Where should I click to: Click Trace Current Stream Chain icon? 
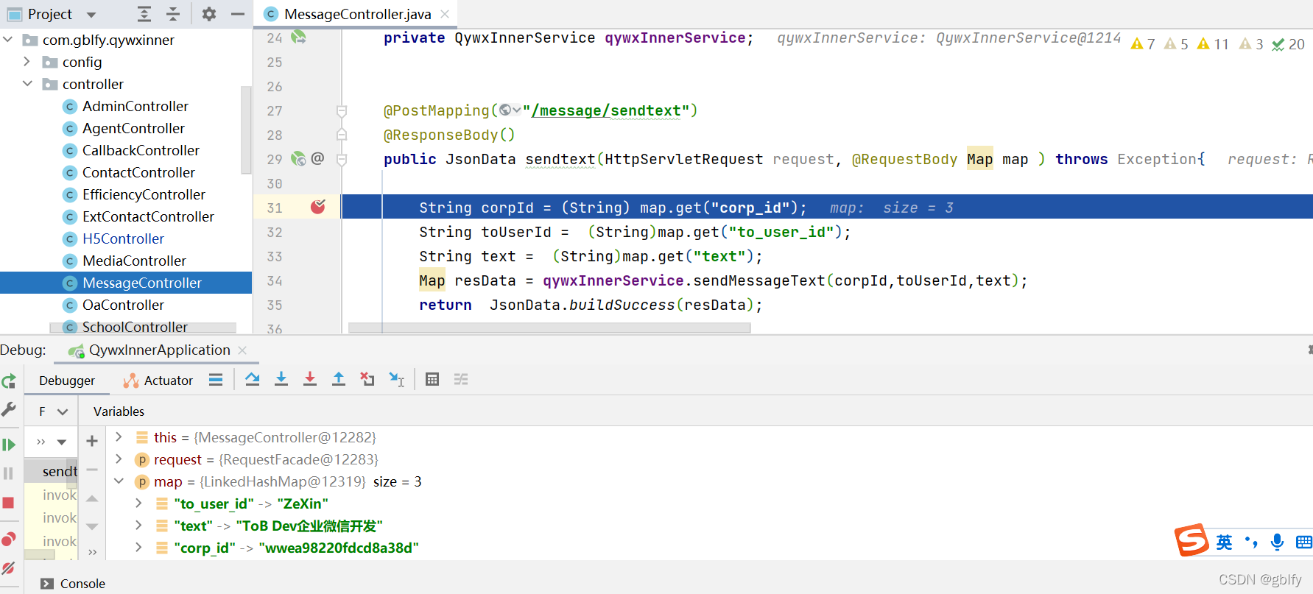[461, 379]
